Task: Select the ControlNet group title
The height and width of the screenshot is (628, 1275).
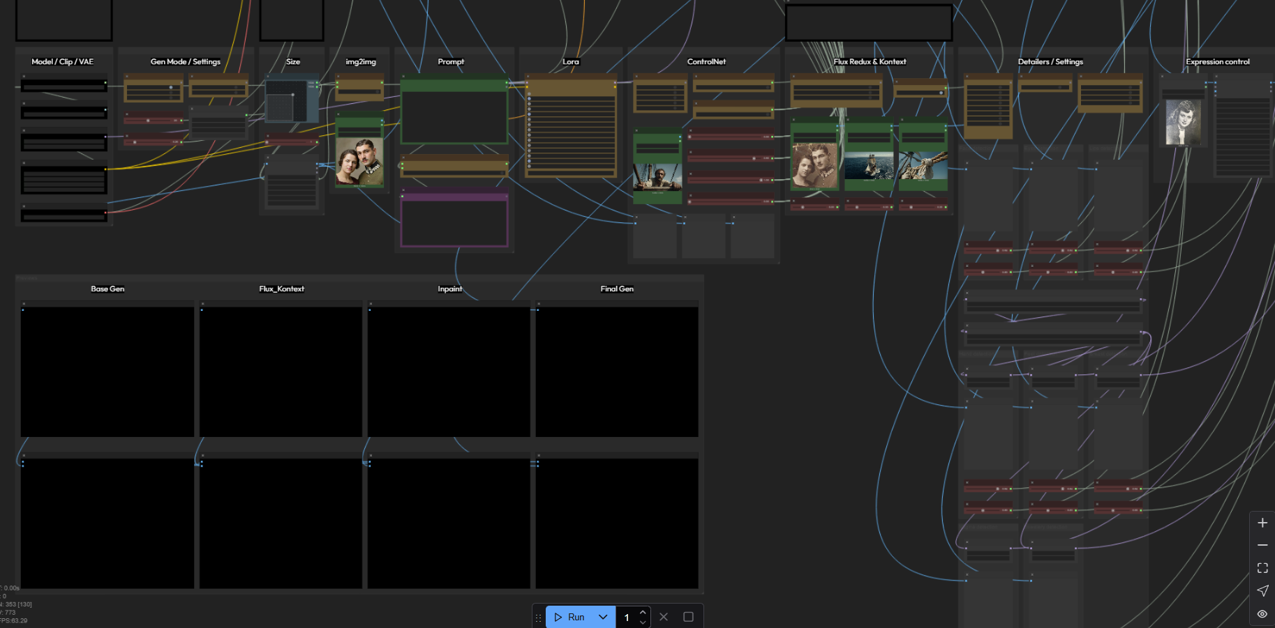Action: [706, 61]
